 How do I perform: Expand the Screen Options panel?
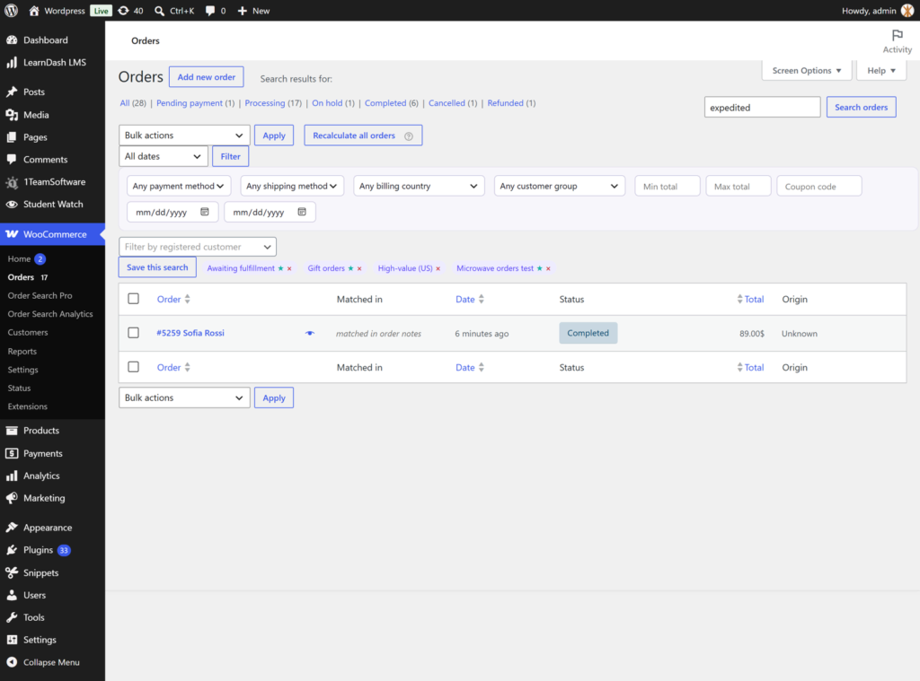point(807,70)
